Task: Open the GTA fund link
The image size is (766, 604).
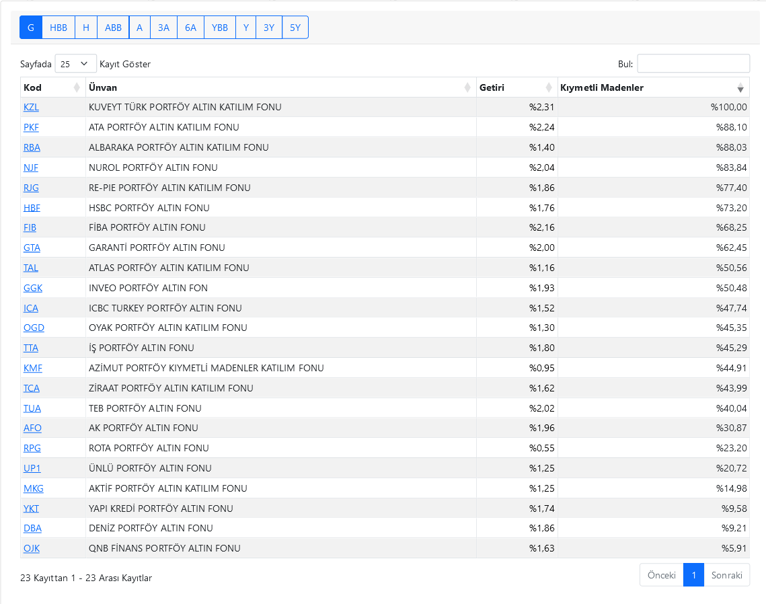Action: (x=32, y=248)
